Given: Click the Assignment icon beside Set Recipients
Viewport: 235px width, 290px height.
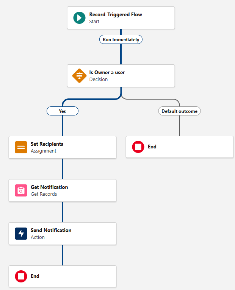Looking at the screenshot, I should pos(21,147).
